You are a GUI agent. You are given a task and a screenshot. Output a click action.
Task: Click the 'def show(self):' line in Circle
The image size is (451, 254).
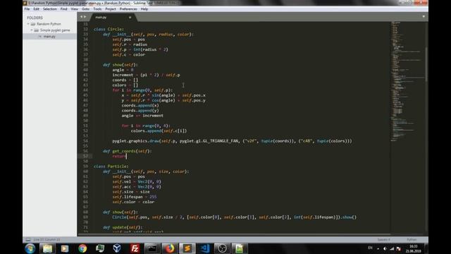[x=121, y=65]
